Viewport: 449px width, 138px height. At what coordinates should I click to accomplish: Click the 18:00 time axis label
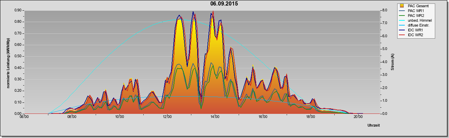pyautogui.click(x=311, y=117)
